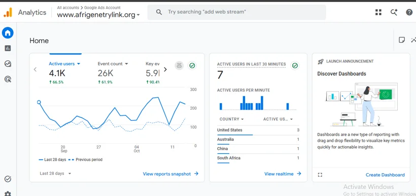Click green data quality check on users card
Screen dimensions: 416x196
point(192,66)
